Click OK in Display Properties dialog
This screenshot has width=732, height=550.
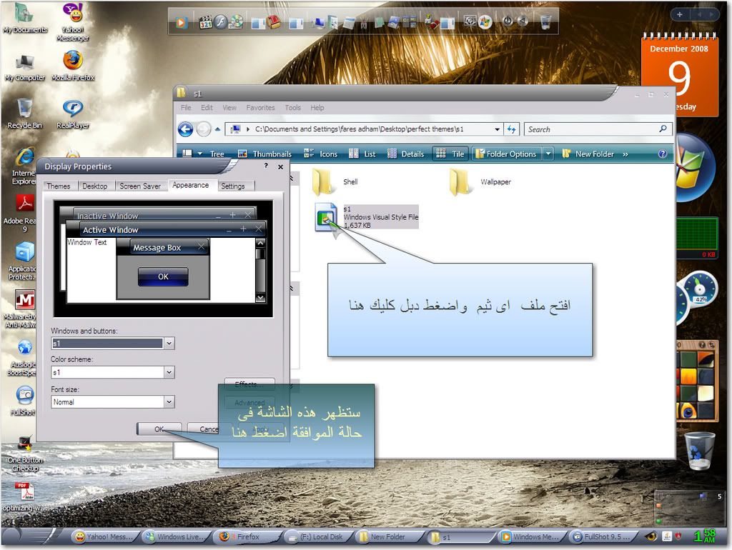tap(159, 429)
